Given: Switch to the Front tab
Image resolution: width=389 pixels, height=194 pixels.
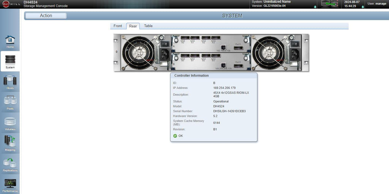Looking at the screenshot, I should point(118,26).
